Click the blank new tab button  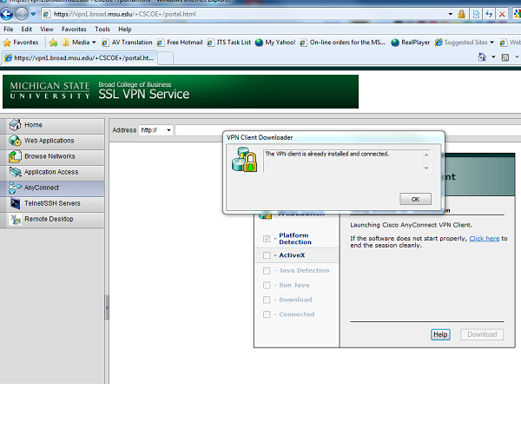pyautogui.click(x=165, y=58)
